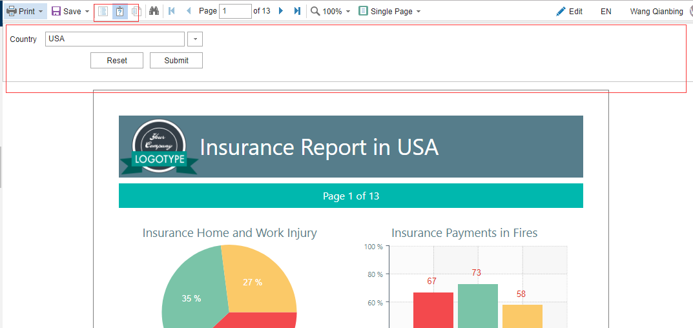
Task: Open the Single Page view dropdown
Action: [419, 12]
